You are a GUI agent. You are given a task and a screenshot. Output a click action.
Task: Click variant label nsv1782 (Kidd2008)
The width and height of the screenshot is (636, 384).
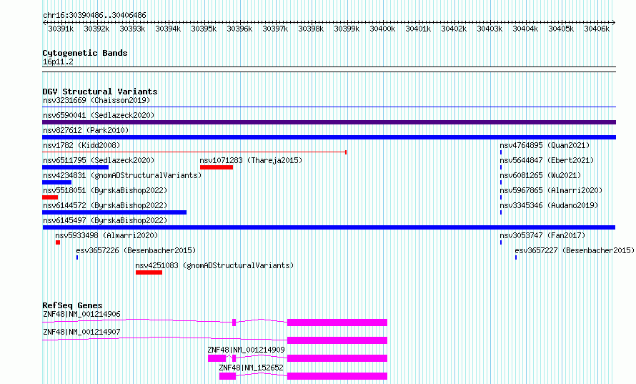81,145
